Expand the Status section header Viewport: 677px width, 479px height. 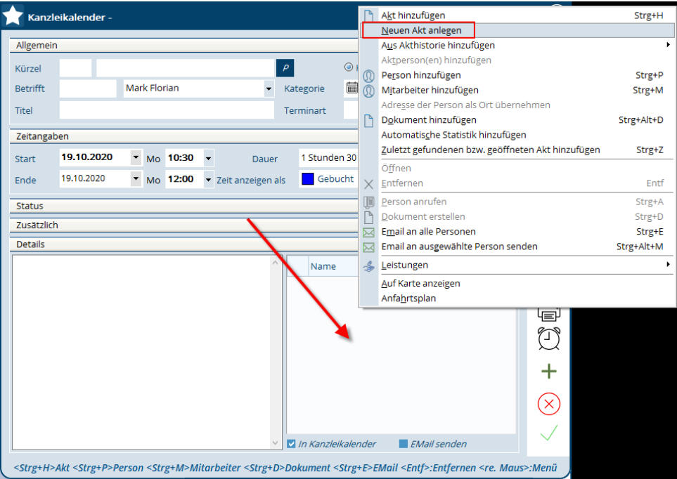183,206
